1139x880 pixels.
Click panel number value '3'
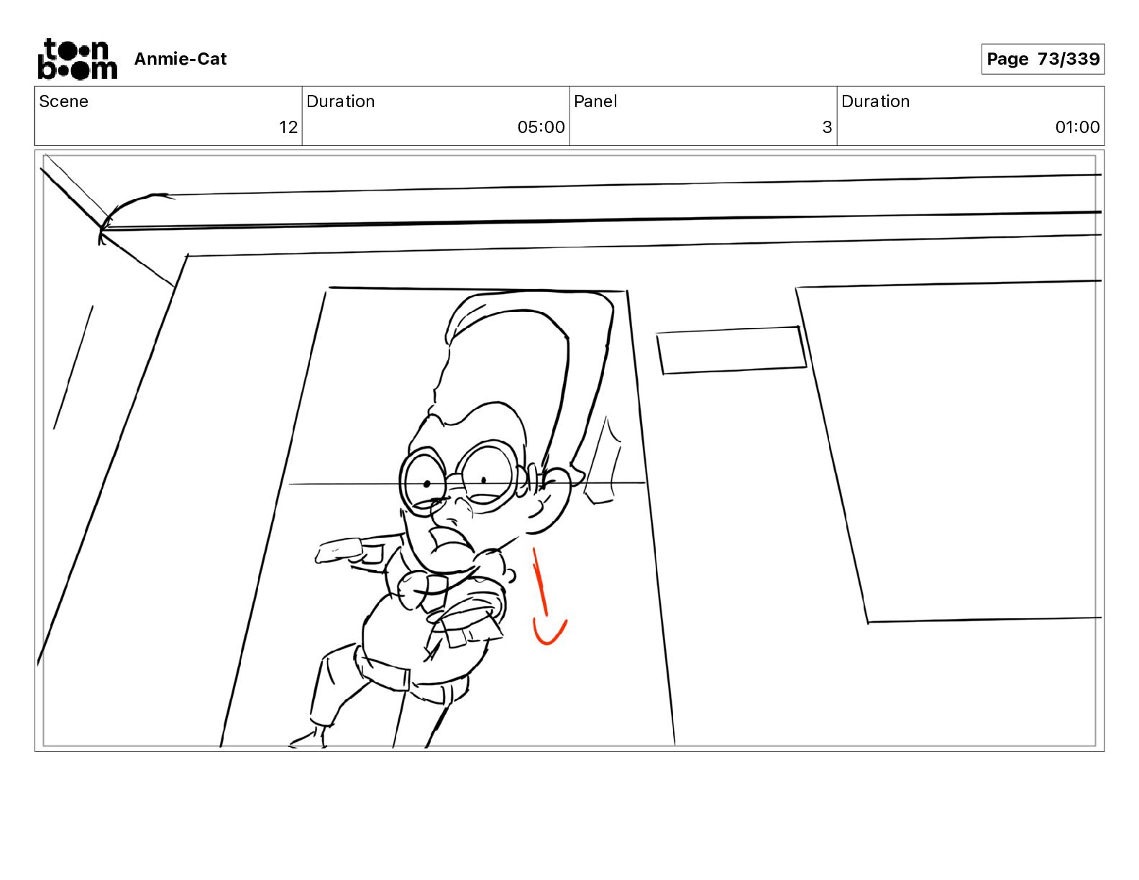click(827, 127)
